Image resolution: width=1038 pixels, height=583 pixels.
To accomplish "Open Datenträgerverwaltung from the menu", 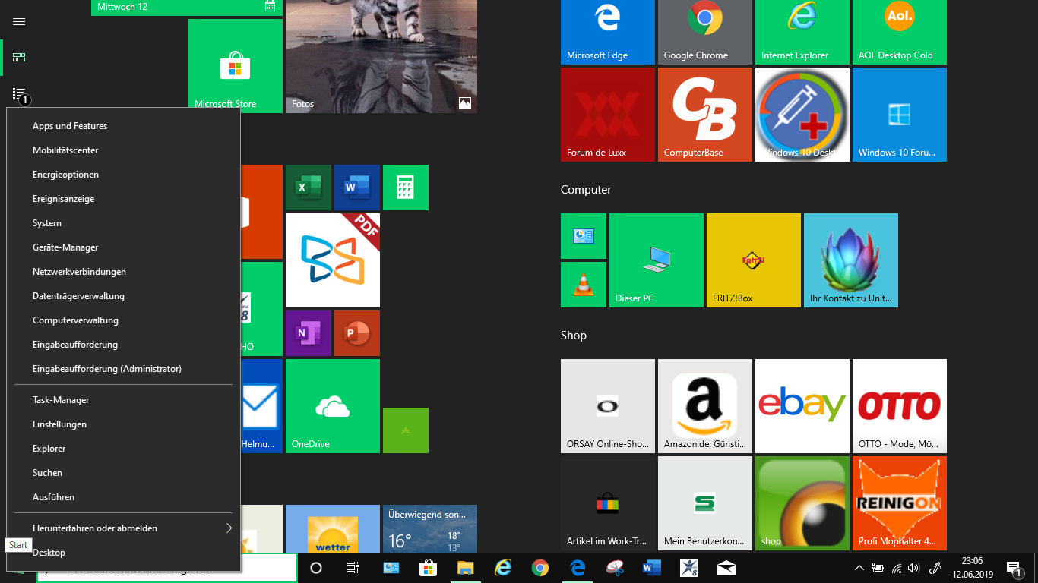I will 123,296.
